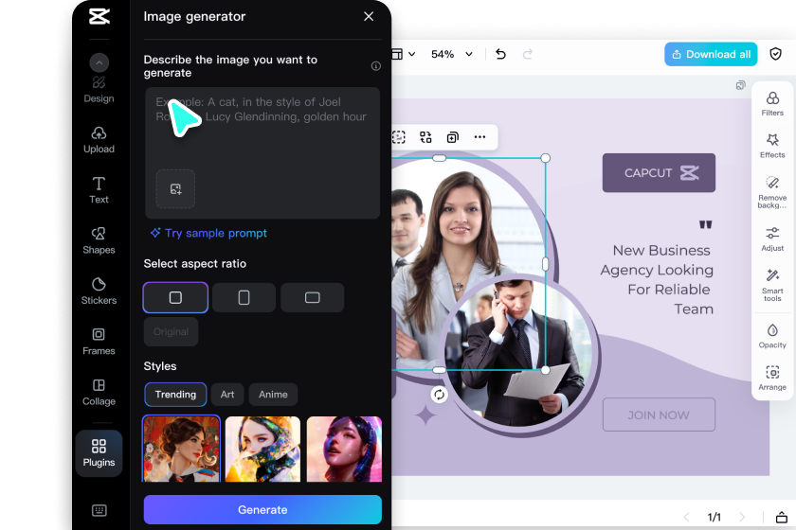This screenshot has height=530, width=796.
Task: Open the Frames panel
Action: click(x=99, y=342)
